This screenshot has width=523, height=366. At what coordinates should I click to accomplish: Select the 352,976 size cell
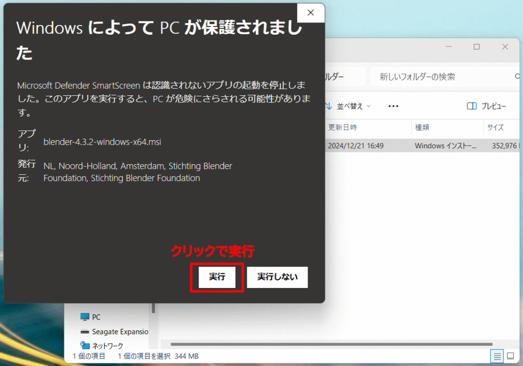point(504,146)
